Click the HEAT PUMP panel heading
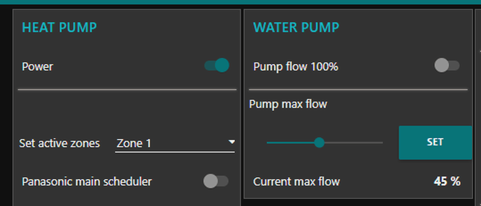Image resolution: width=481 pixels, height=206 pixels. point(59,28)
